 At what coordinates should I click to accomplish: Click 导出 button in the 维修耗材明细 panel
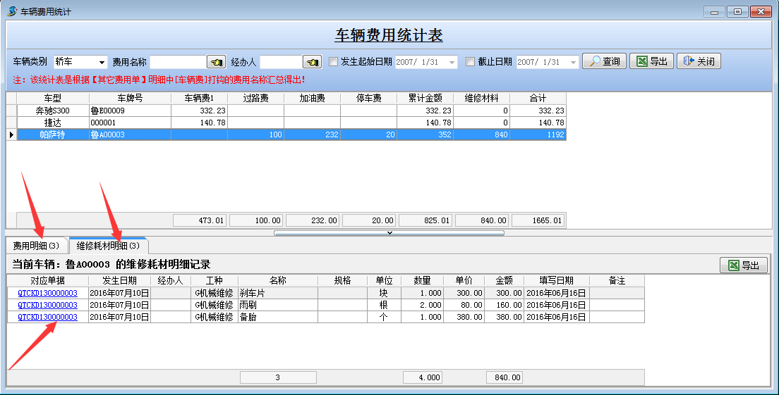coord(742,265)
